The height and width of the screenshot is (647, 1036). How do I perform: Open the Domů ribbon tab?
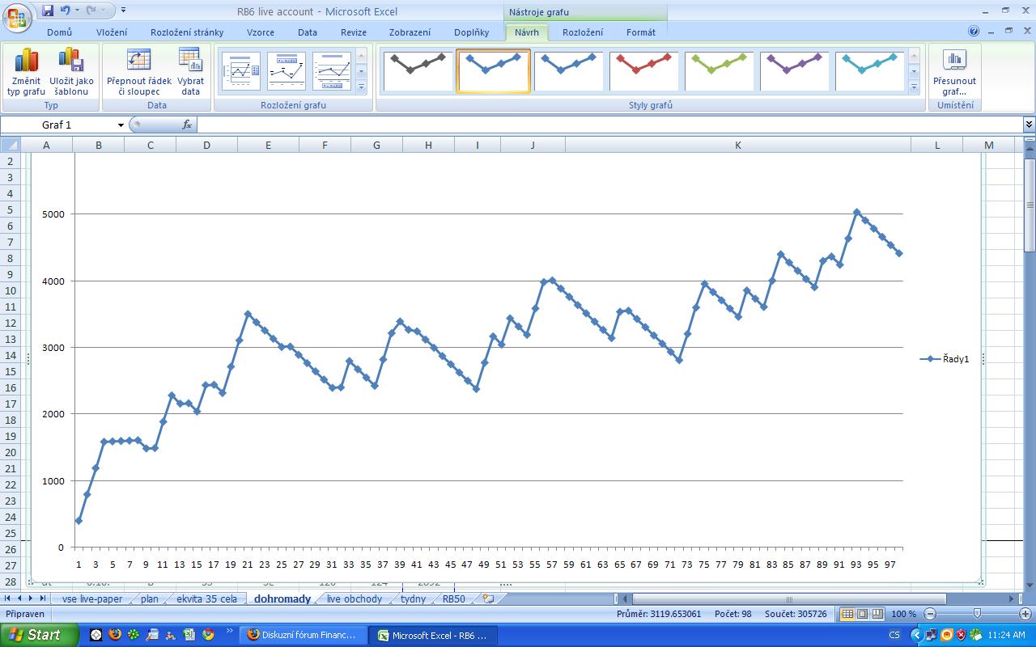point(59,32)
